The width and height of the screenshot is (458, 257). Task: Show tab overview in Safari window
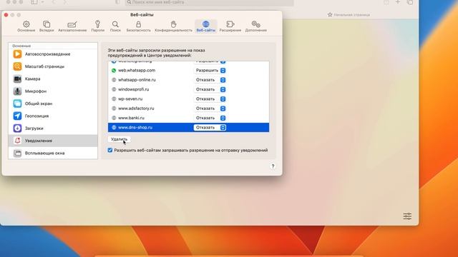[410, 2]
